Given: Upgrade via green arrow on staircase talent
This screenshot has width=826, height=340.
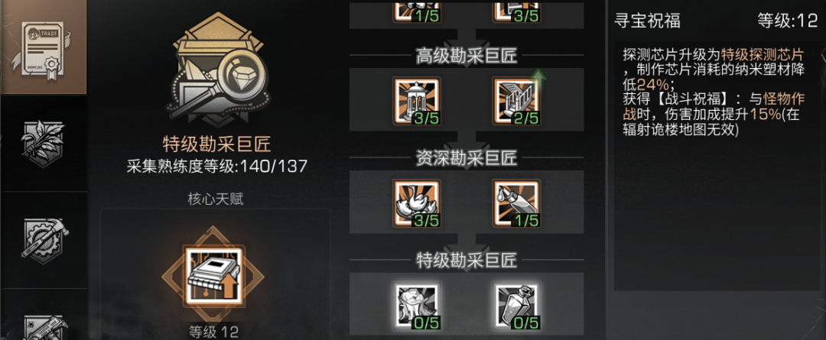Looking at the screenshot, I should (x=538, y=77).
